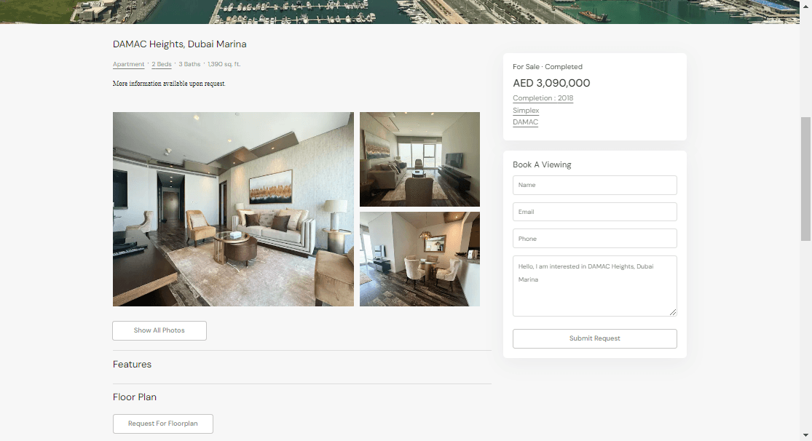Open the large living room photo
This screenshot has height=441, width=812.
[x=234, y=209]
